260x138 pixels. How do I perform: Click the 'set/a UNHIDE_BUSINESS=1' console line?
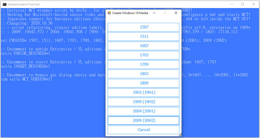click(x=25, y=53)
